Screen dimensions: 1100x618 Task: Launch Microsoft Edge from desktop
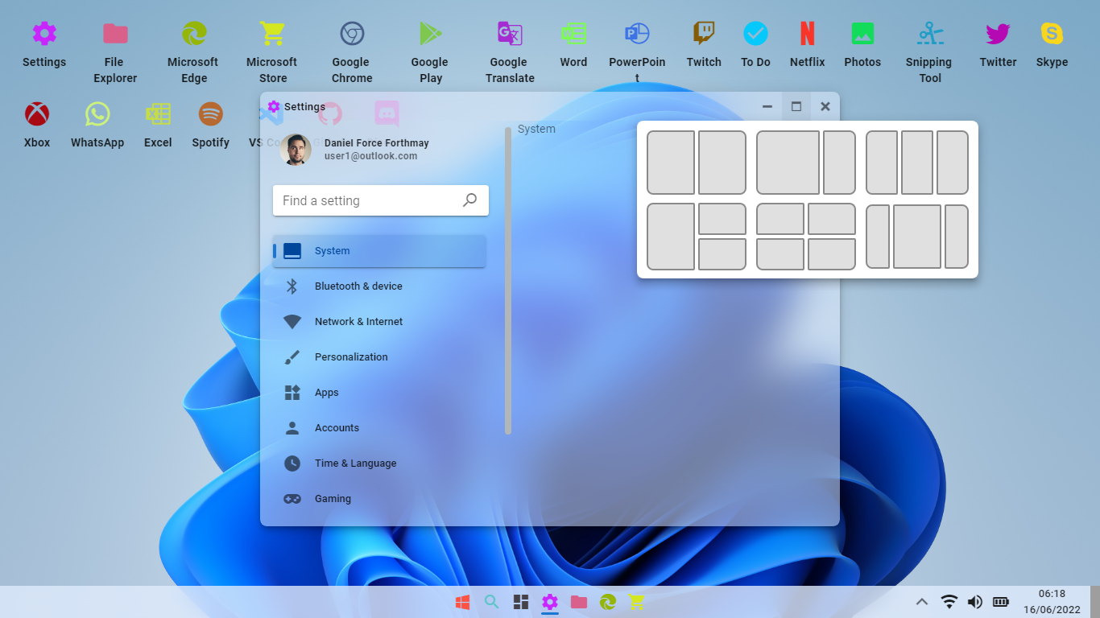[193, 53]
